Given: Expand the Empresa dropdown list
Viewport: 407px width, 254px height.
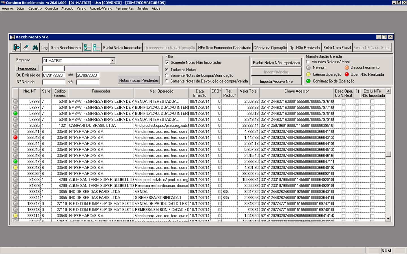Looking at the screenshot, I should click(x=112, y=60).
